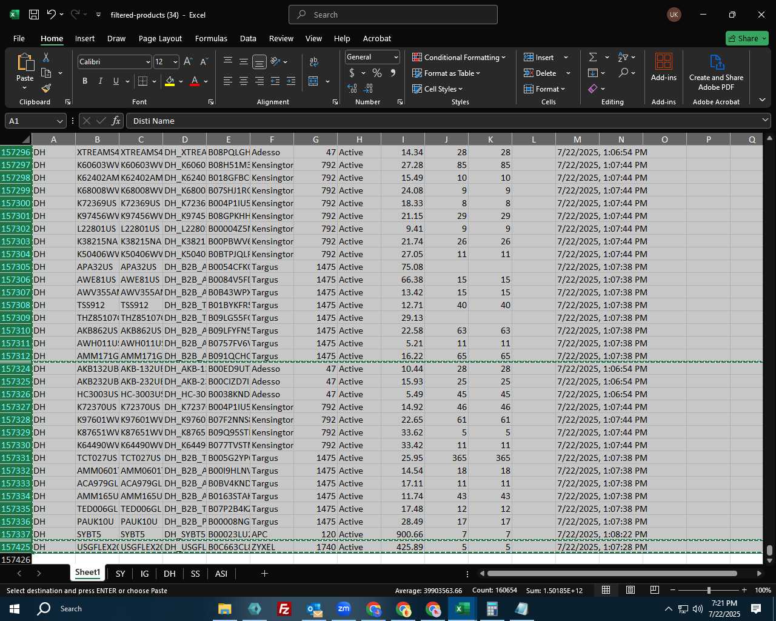776x621 pixels.
Task: Switch to Page Break Preview view icon
Action: click(655, 590)
